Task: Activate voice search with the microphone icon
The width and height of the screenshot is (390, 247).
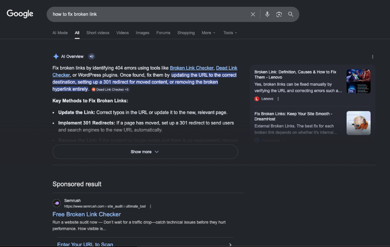Action: (267, 14)
